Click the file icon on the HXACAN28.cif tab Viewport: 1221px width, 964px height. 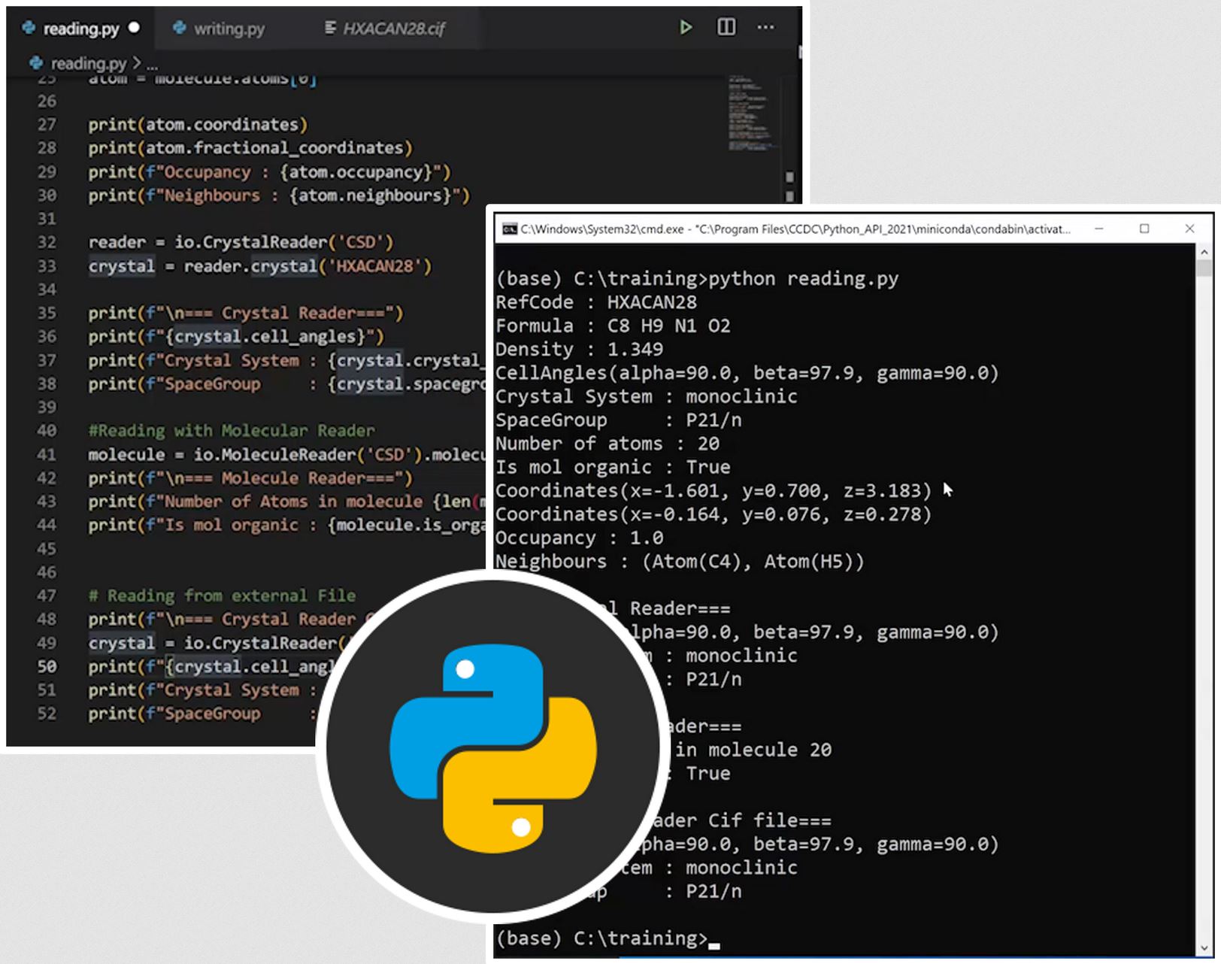(x=329, y=28)
